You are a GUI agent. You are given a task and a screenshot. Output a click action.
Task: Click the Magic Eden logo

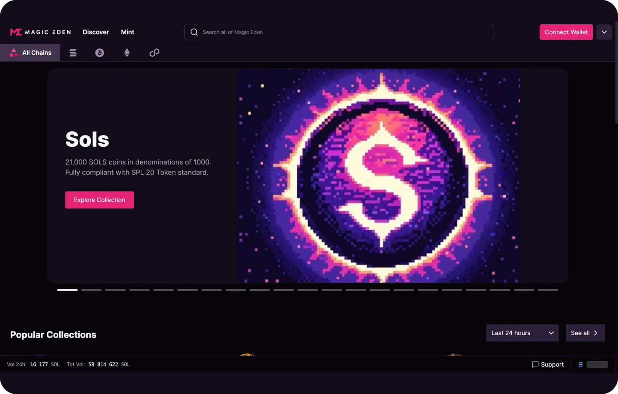point(41,32)
